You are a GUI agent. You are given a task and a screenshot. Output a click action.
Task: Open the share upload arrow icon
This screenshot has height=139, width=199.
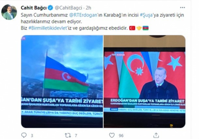click(x=156, y=135)
